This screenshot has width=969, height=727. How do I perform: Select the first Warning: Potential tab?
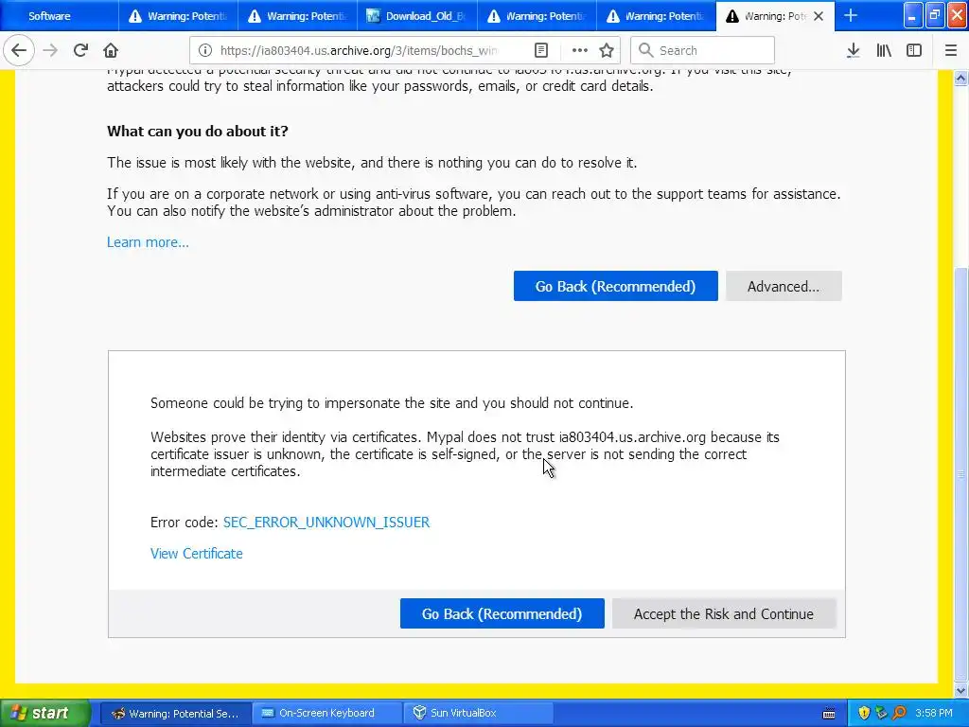(x=178, y=16)
